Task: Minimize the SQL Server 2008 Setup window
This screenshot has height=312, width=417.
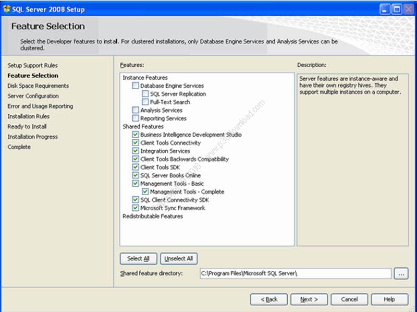Action: coord(384,9)
